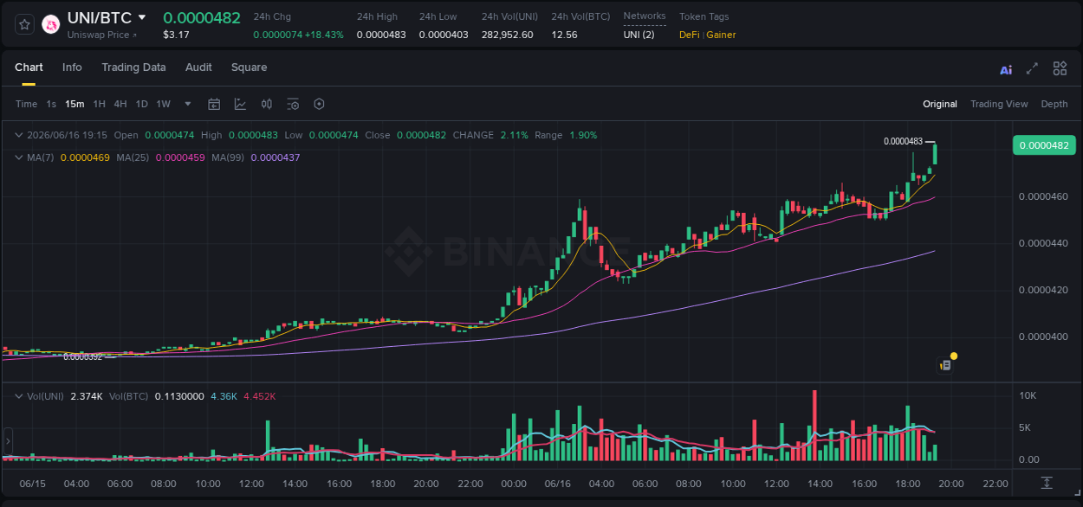Select the 1W interval
Screen dimensions: 1083x507
pos(163,104)
